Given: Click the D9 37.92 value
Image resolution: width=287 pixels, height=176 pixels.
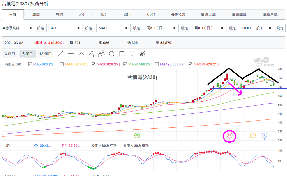Looking at the screenshot, I should click(x=71, y=146).
